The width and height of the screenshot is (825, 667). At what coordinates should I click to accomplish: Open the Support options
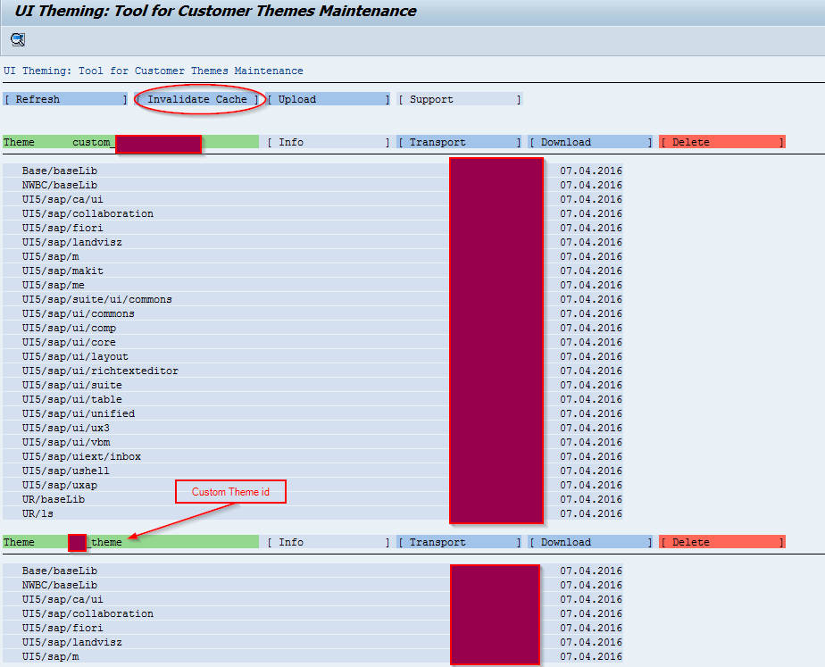pos(458,98)
